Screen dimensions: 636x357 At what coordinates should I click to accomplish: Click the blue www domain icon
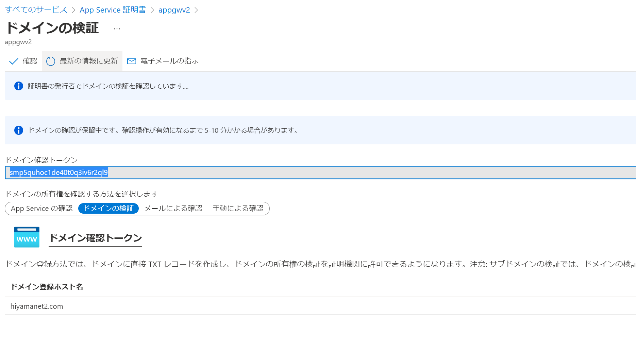click(x=27, y=237)
